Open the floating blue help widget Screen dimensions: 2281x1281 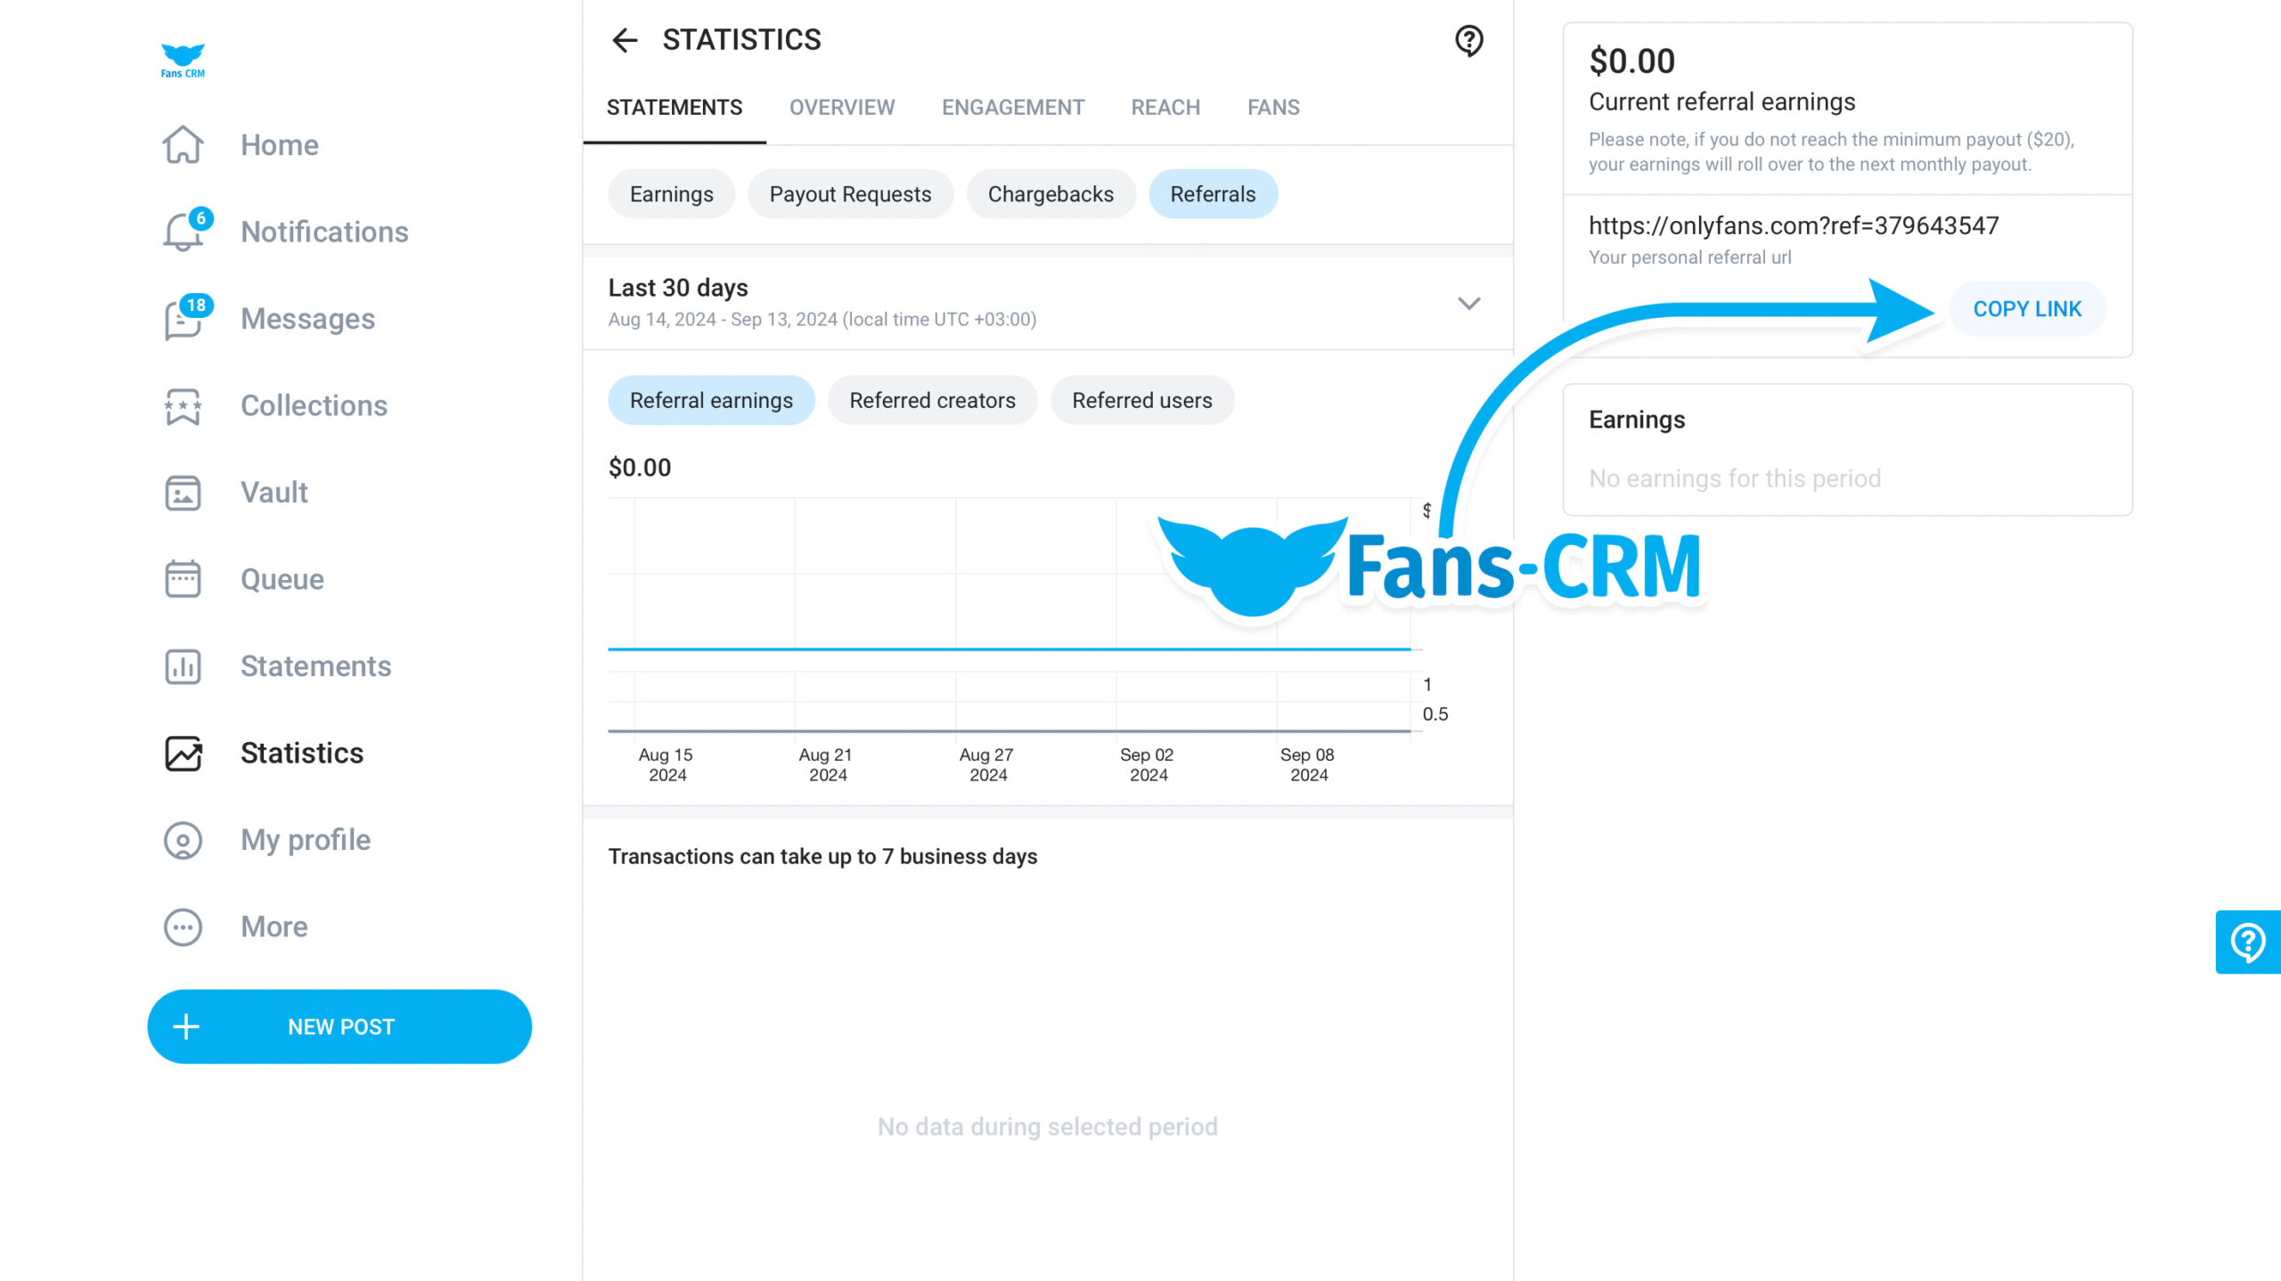2248,942
